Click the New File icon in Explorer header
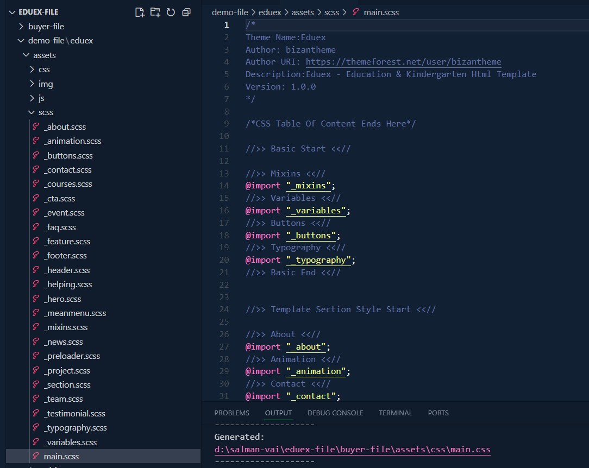The image size is (589, 468). 140,12
